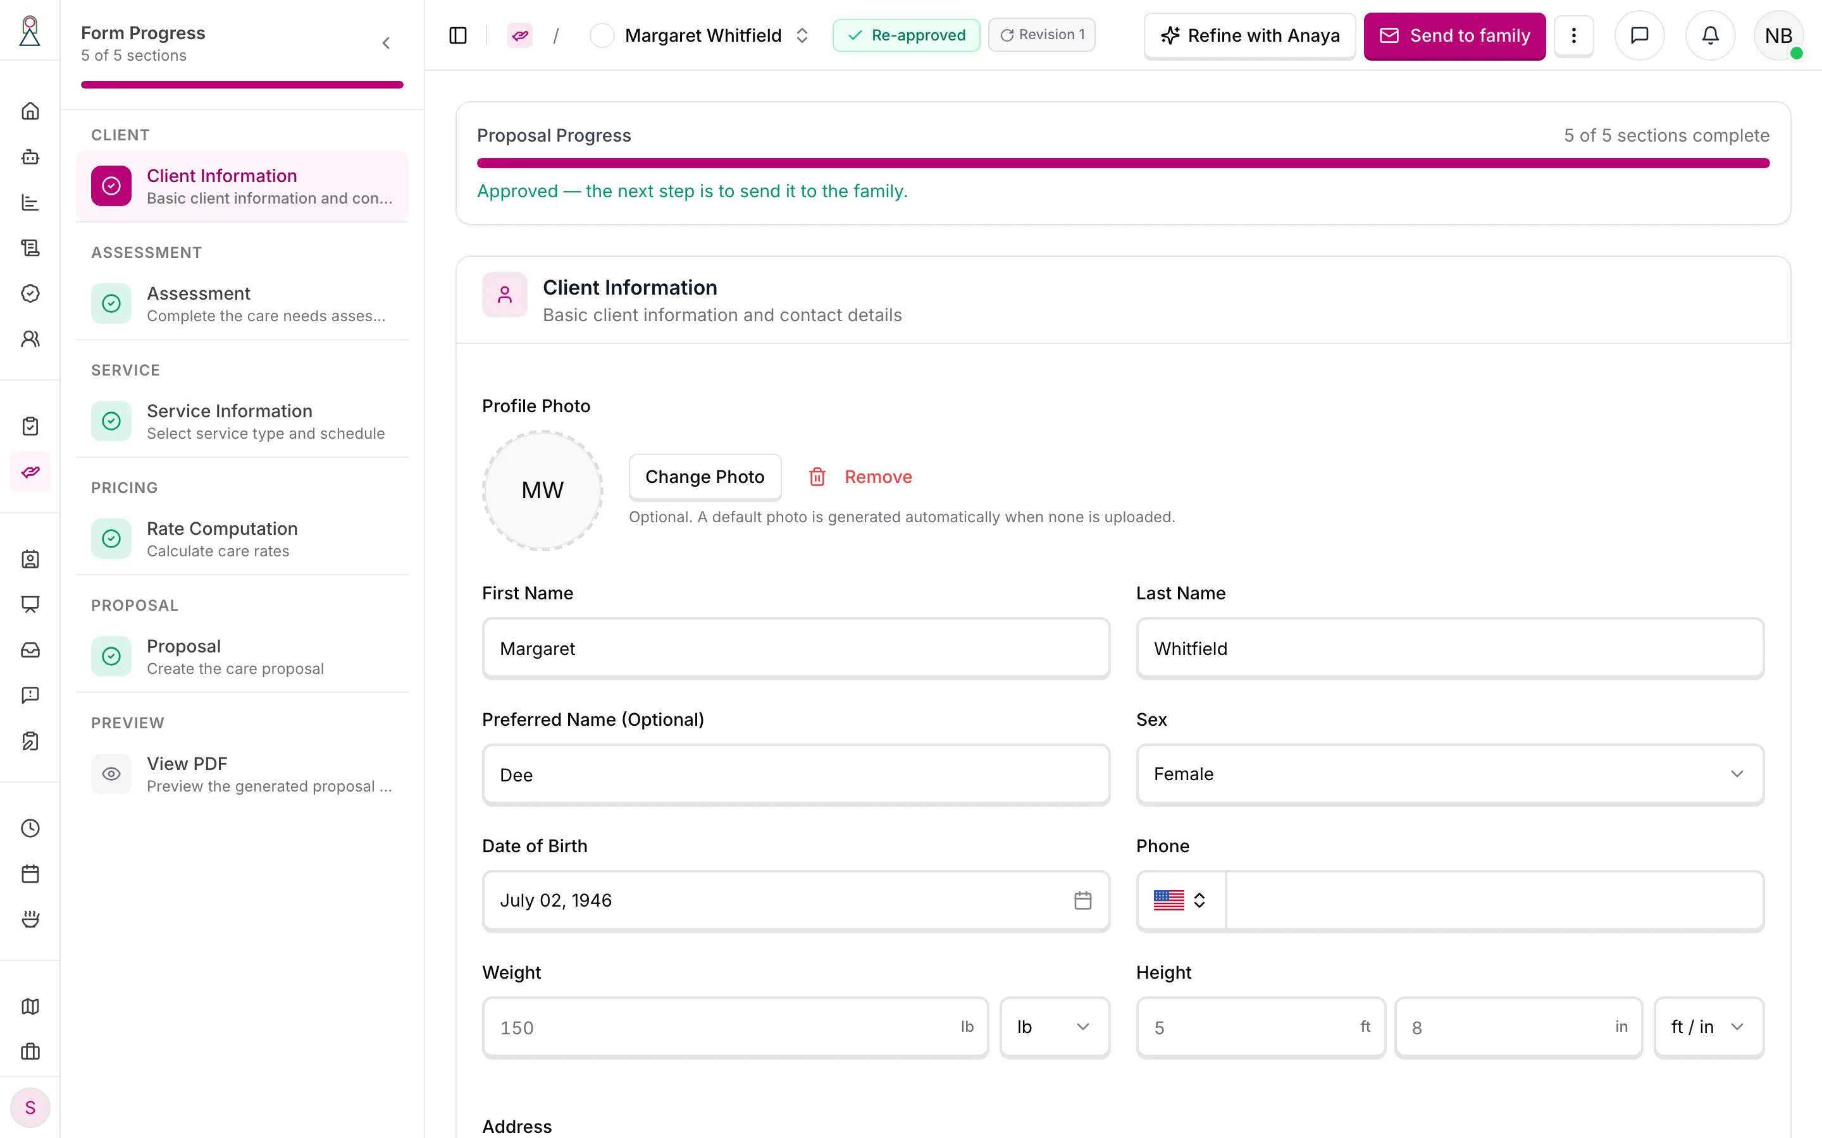The image size is (1822, 1138).
Task: Click the Height feet input field
Action: [x=1260, y=1027]
